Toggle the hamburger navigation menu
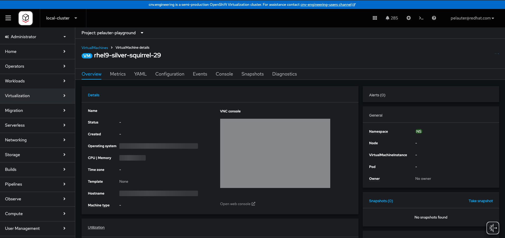Viewport: 505px width, 238px height. 8,18
